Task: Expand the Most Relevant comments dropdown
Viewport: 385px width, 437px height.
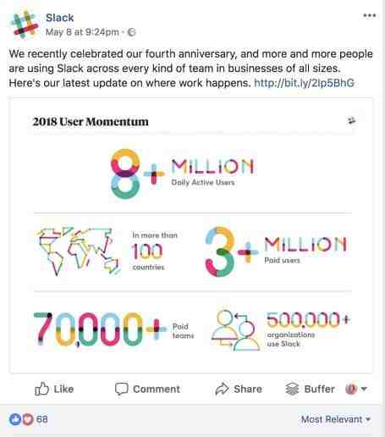Action: click(336, 419)
